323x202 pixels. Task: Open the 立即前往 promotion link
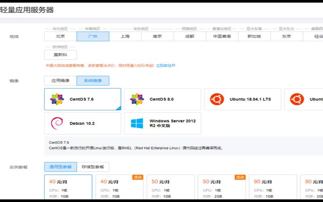[x=164, y=65]
